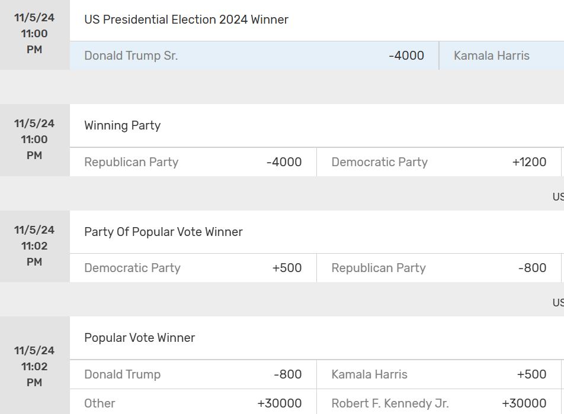
Task: Pick Kamala Harris in Presidential Election Winner market
Action: point(501,56)
